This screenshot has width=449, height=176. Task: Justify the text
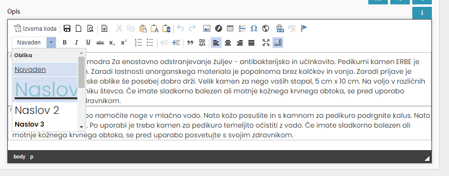click(x=251, y=43)
